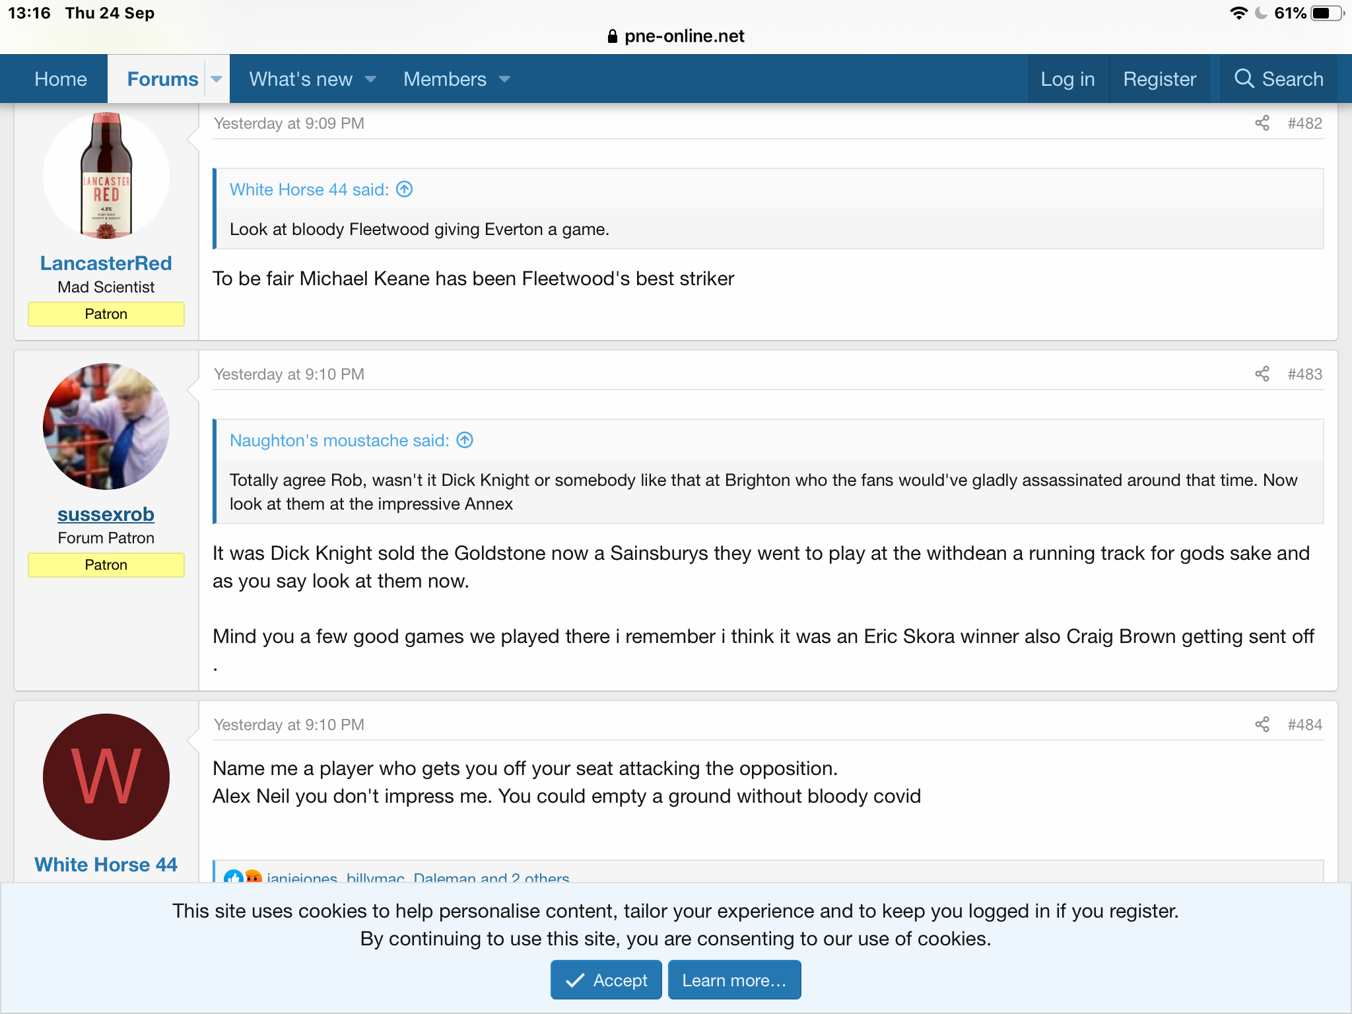Expand the Forums dropdown arrow
This screenshot has height=1014, width=1352.
217,79
